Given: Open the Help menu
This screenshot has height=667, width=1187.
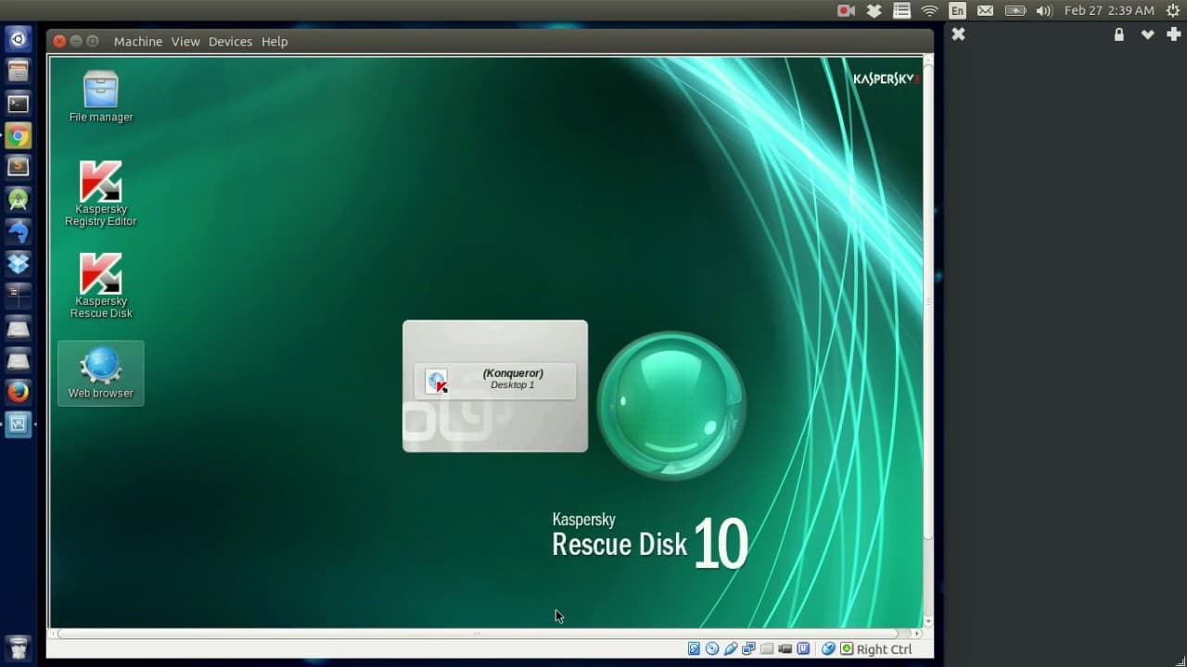Looking at the screenshot, I should 274,42.
